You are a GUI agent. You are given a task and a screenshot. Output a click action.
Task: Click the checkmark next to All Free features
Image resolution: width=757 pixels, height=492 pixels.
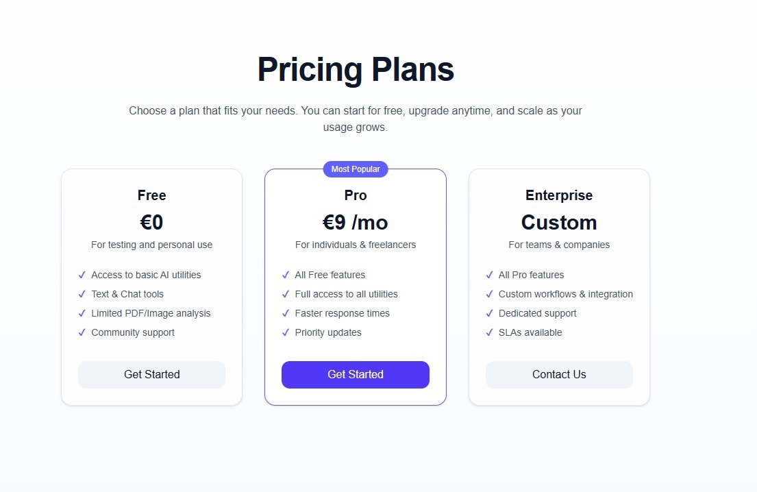pyautogui.click(x=286, y=275)
